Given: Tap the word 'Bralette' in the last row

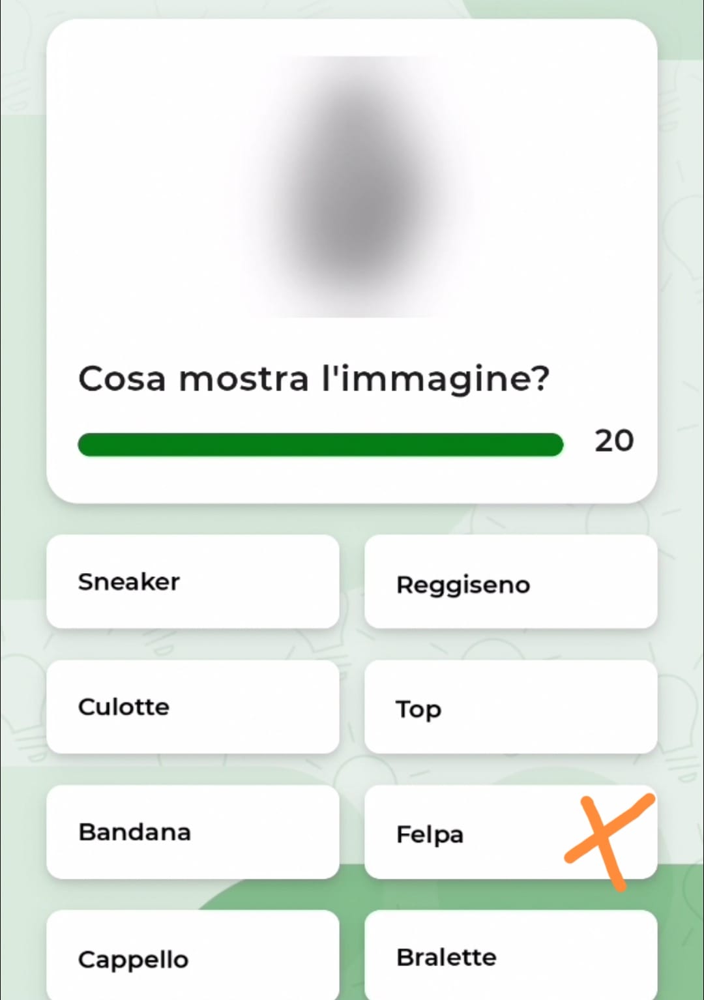Looking at the screenshot, I should point(447,957).
